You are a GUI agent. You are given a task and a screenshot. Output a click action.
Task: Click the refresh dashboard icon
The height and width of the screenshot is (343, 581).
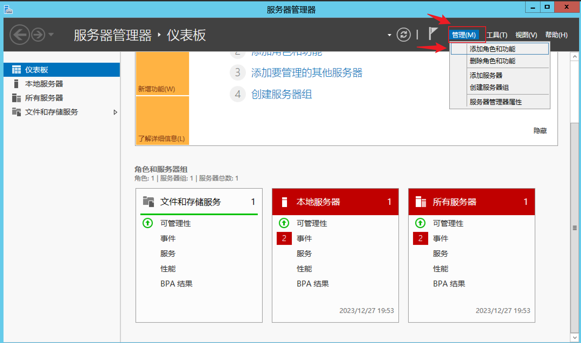403,35
